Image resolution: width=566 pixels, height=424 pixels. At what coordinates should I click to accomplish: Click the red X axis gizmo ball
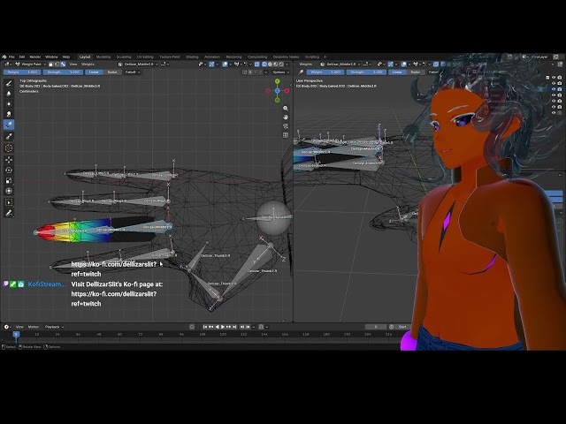click(287, 90)
